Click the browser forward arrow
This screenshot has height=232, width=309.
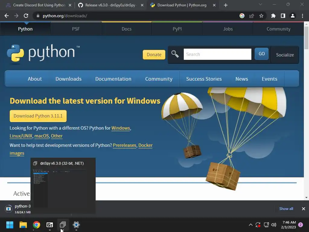(16, 16)
